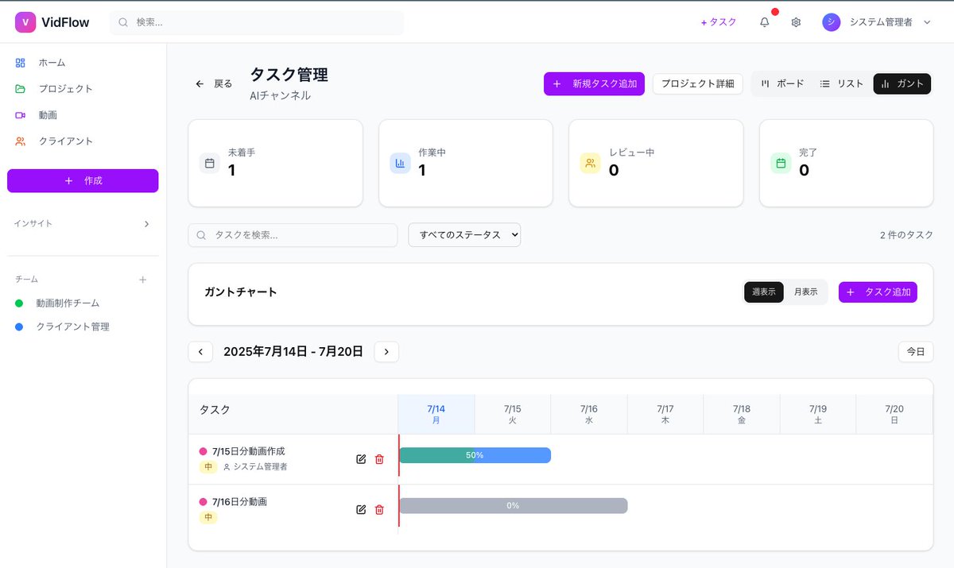
Task: Click the タスク追加 button in Gantt header
Action: click(x=878, y=292)
